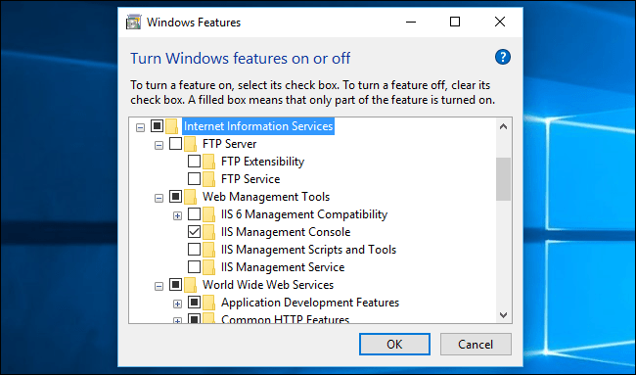Confirm changes with the OK button
This screenshot has width=636, height=375.
point(394,344)
